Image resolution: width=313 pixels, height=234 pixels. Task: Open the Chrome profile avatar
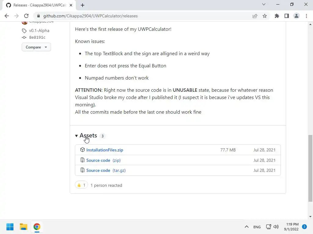[x=296, y=16]
